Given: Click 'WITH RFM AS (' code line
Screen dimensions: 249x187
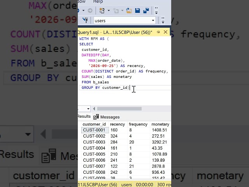Looking at the screenshot, I should click(94, 39).
